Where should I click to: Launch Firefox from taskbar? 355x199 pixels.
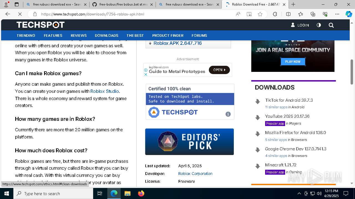tap(141, 193)
